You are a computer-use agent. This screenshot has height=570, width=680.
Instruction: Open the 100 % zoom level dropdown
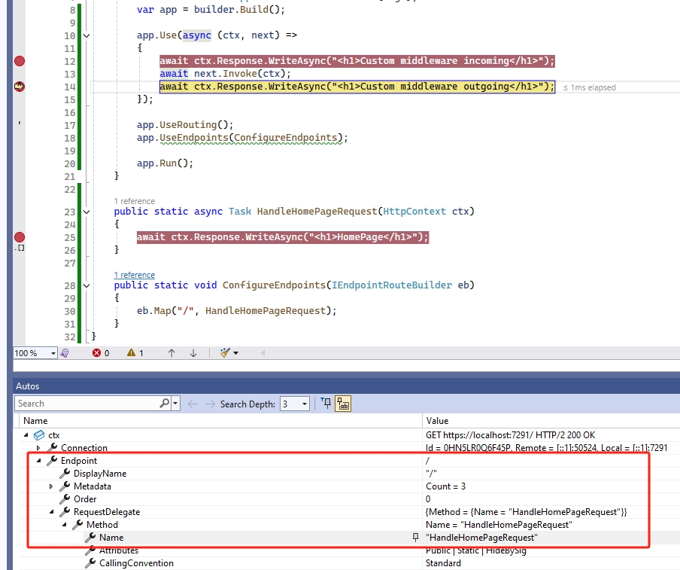(x=53, y=353)
